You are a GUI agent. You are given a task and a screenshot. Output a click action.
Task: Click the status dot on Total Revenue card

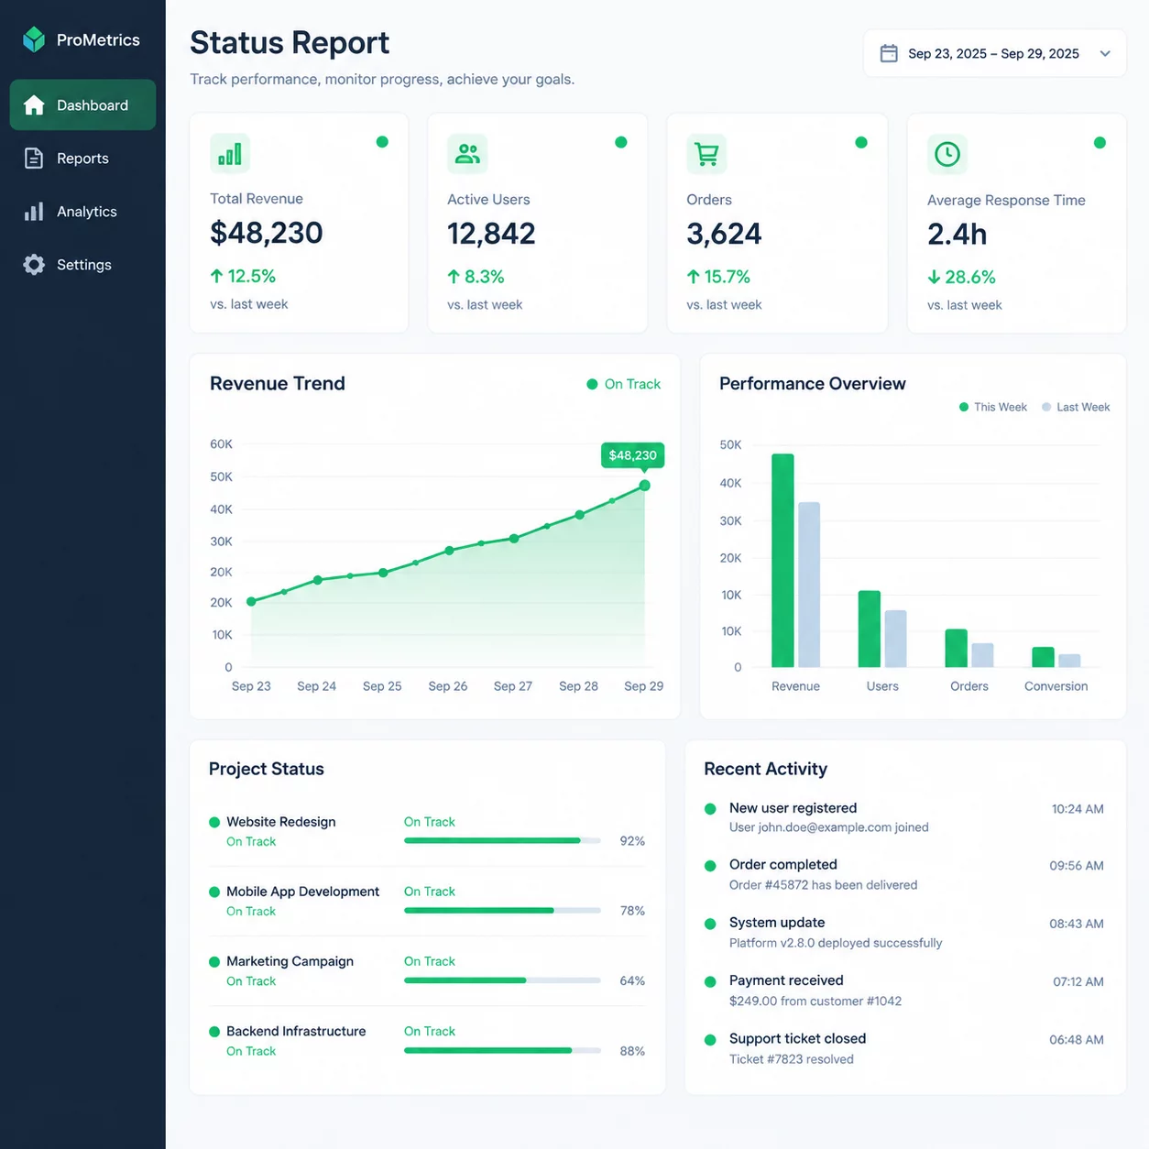coord(382,142)
